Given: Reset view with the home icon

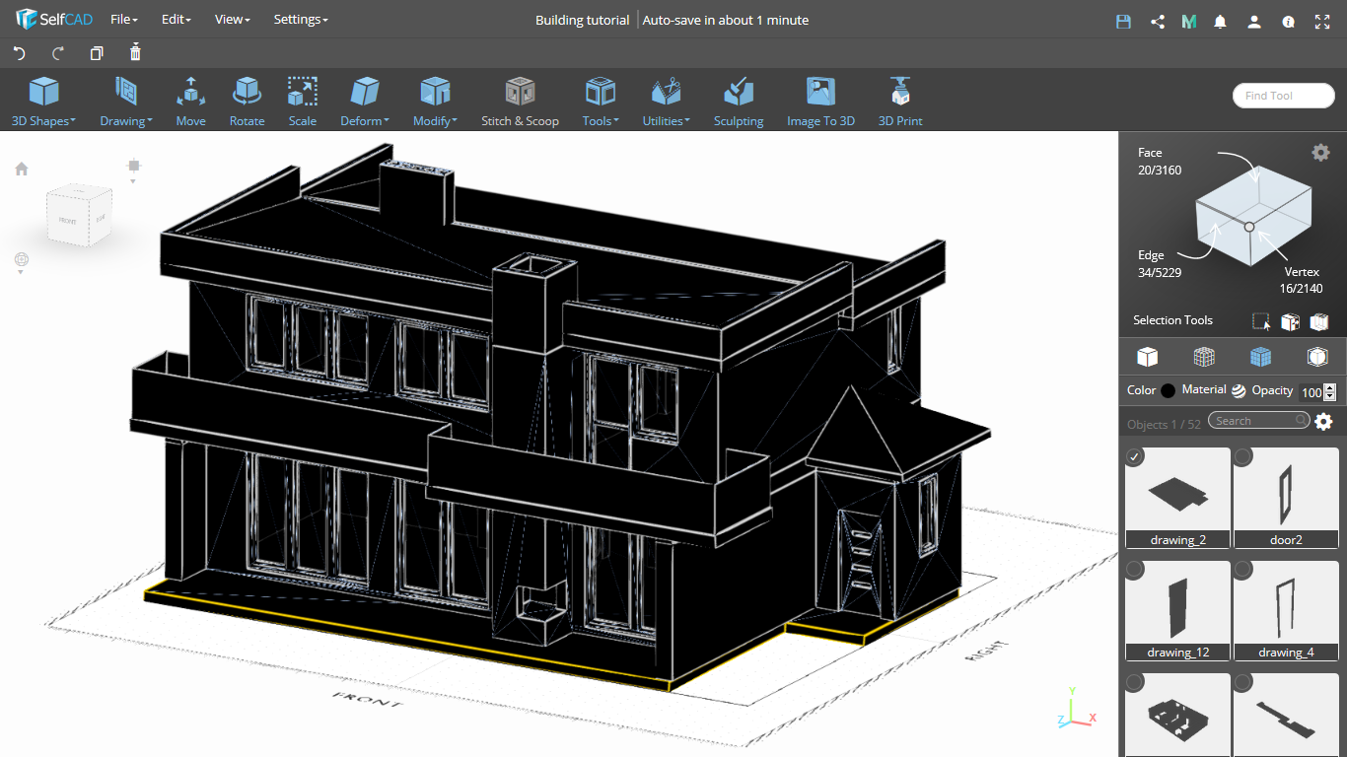Looking at the screenshot, I should (21, 169).
